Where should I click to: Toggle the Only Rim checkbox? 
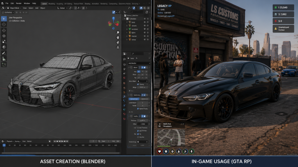[138, 137]
